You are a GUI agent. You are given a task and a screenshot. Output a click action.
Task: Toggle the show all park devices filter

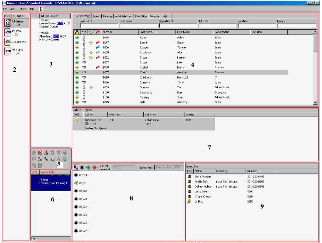click(x=76, y=168)
